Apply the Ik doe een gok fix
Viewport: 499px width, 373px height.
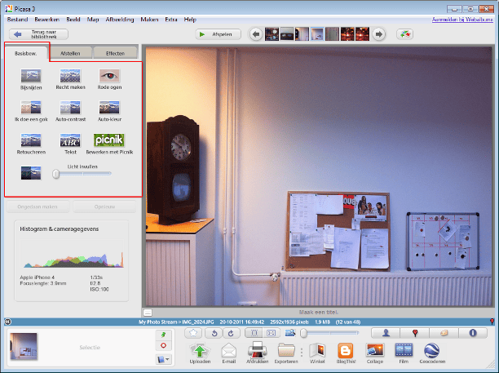pos(31,108)
